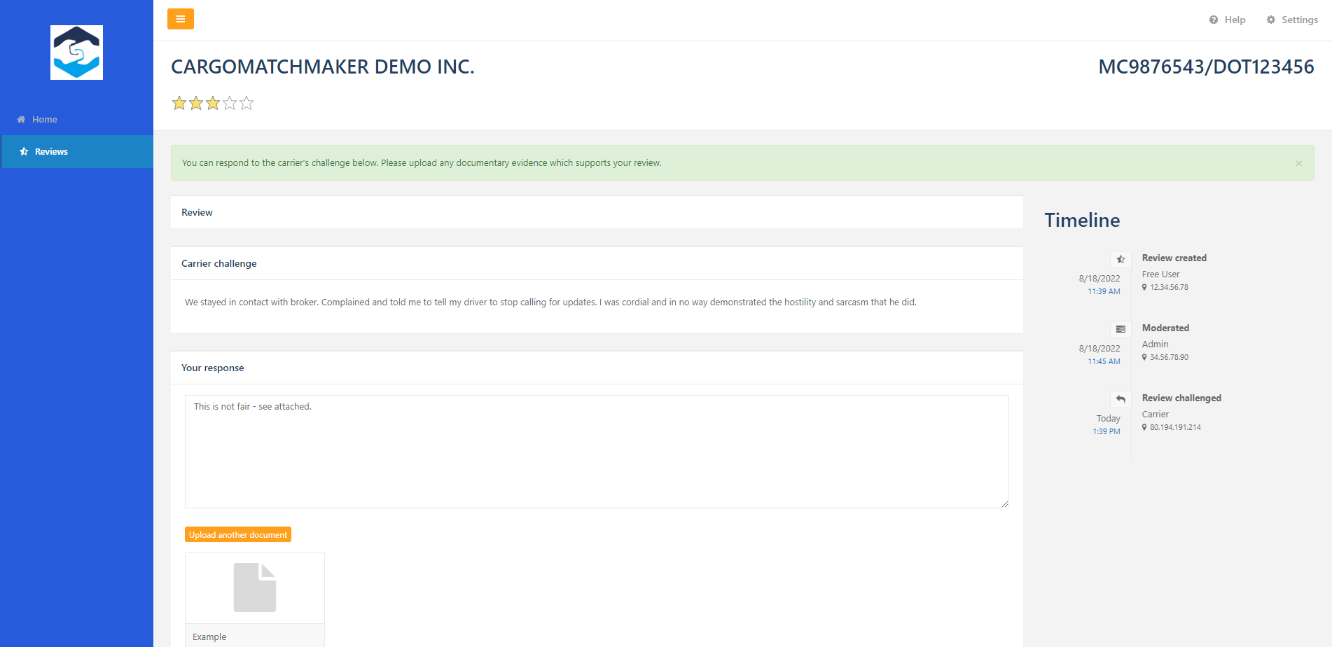Click the Moderated timeline icon

(x=1121, y=329)
